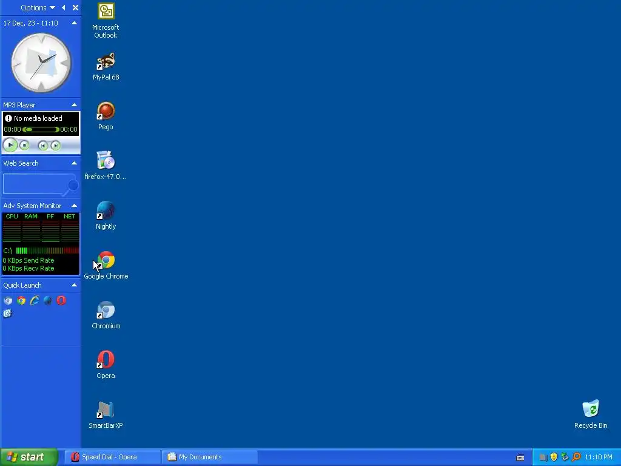Collapse the Web Search panel
The width and height of the screenshot is (621, 466).
tap(74, 163)
